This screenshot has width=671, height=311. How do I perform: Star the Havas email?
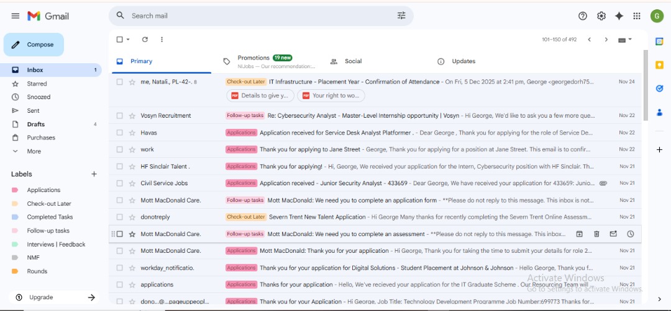pos(132,133)
